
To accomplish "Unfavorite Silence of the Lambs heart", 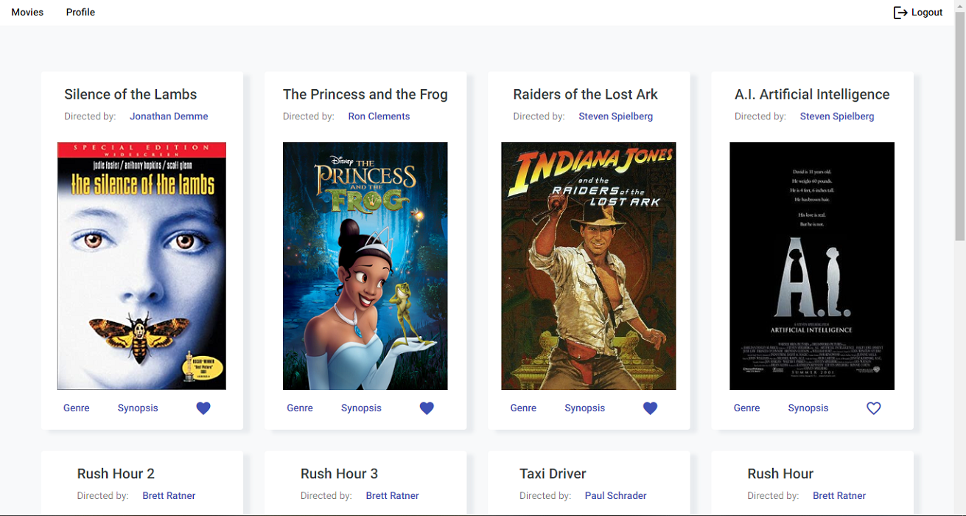I will (203, 408).
